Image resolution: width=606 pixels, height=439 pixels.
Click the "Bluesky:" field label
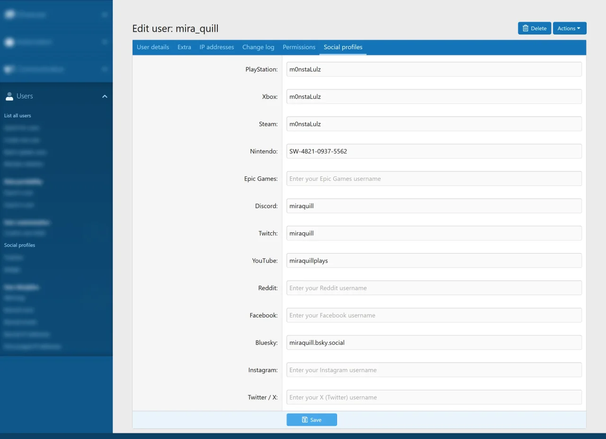(267, 342)
